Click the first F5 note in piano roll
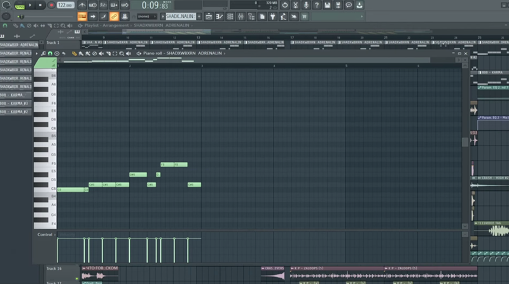This screenshot has height=284, width=509. 167,165
